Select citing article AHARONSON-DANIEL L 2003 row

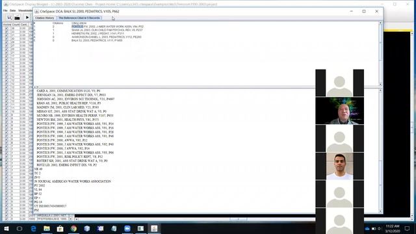click(x=107, y=37)
